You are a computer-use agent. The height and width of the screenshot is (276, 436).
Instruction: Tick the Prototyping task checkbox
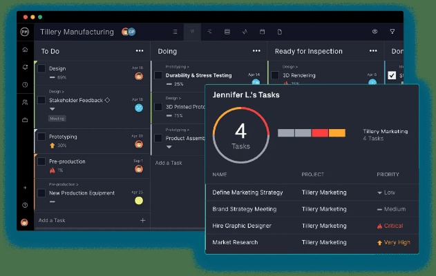pos(41,137)
